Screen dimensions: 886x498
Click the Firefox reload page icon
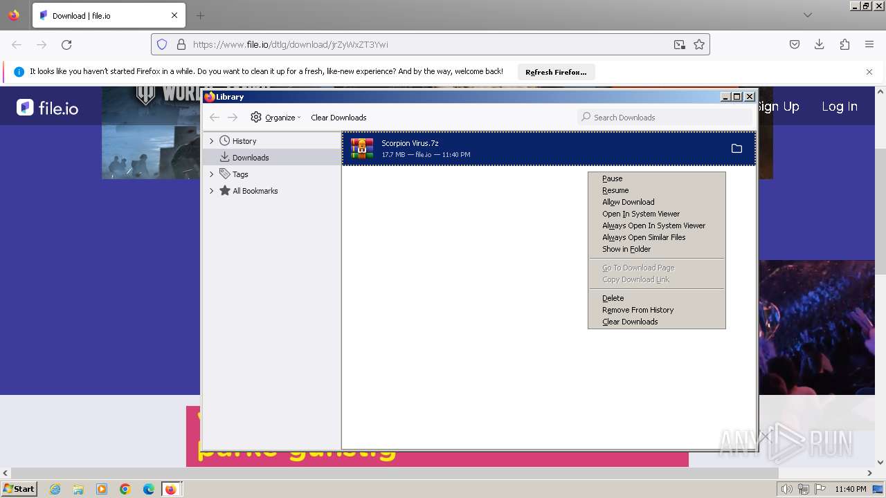click(x=66, y=44)
